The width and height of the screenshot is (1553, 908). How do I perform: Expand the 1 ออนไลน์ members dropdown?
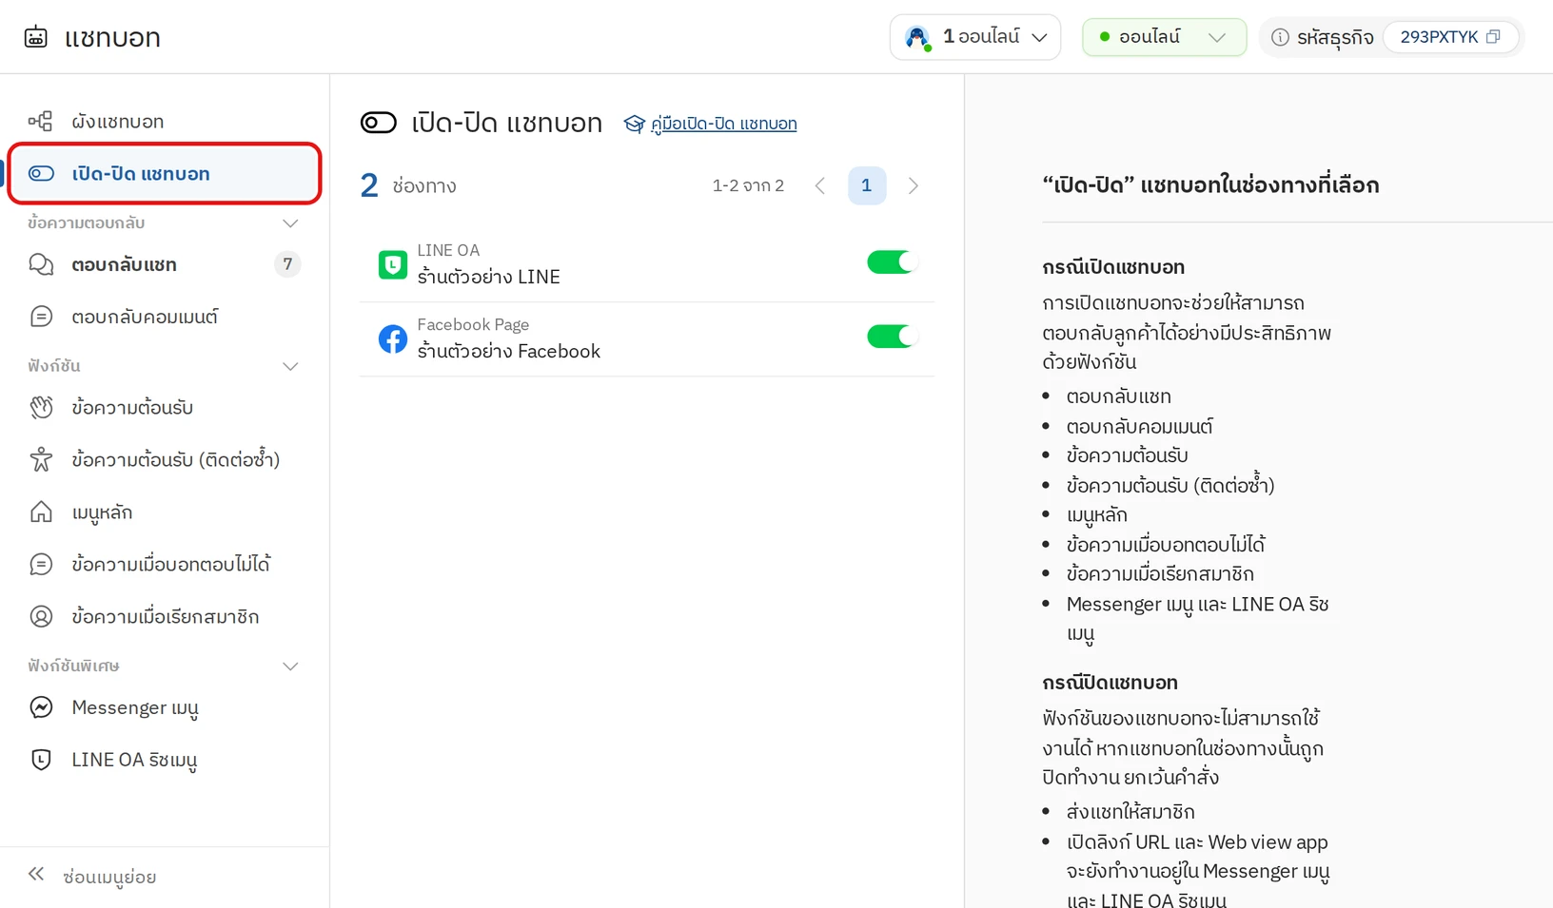pyautogui.click(x=975, y=37)
